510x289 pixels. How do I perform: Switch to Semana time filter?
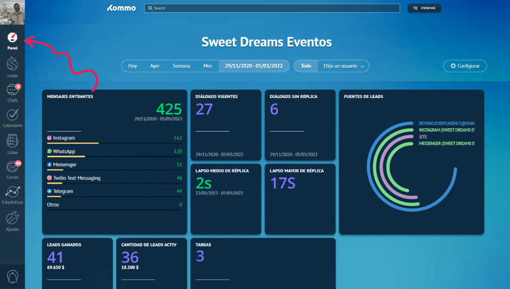click(181, 66)
